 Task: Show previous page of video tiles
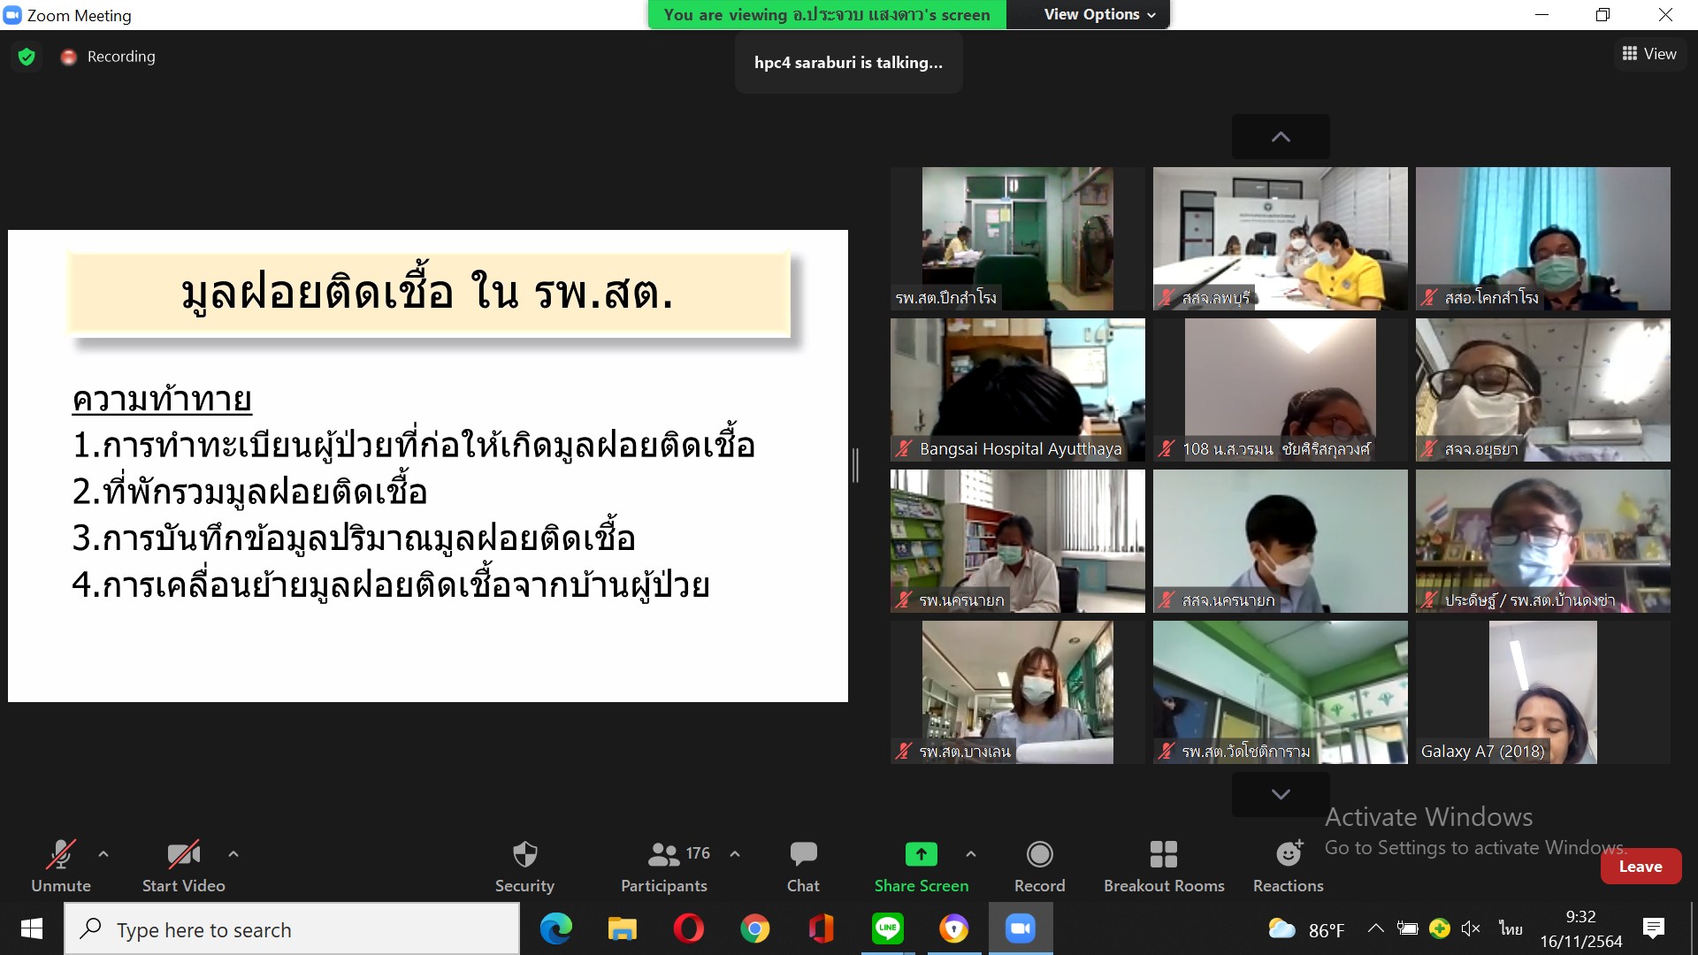[1281, 137]
